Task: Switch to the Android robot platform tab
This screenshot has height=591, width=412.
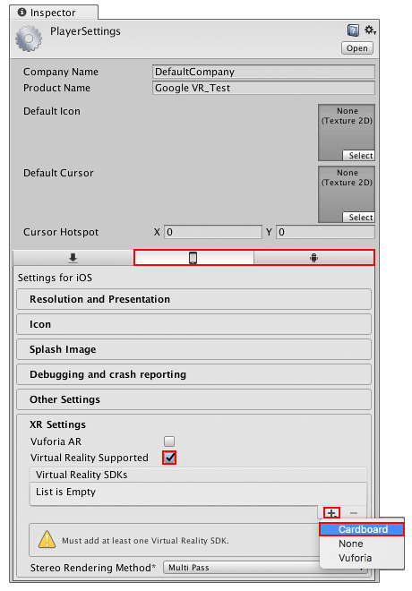Action: pos(314,258)
